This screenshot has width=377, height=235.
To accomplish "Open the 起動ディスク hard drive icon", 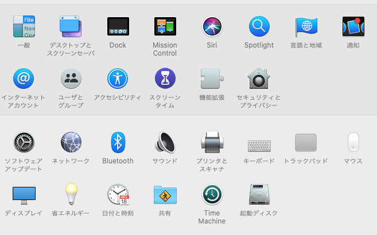I will click(x=259, y=194).
